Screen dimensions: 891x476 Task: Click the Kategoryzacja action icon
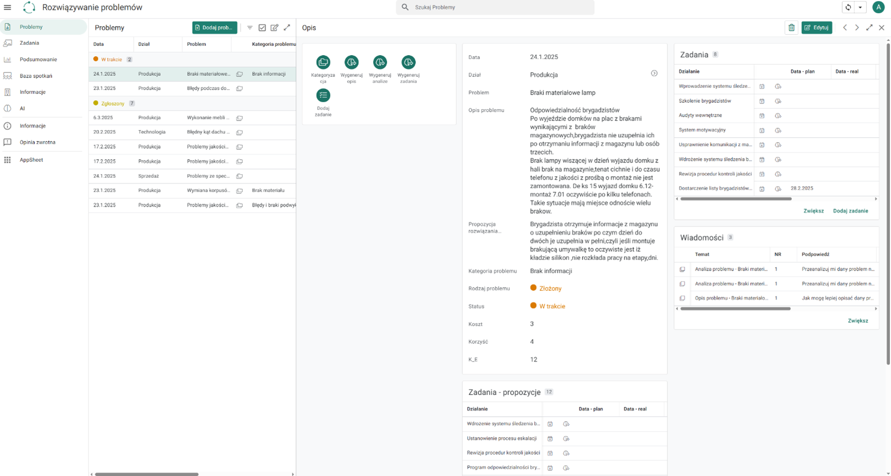[323, 62]
